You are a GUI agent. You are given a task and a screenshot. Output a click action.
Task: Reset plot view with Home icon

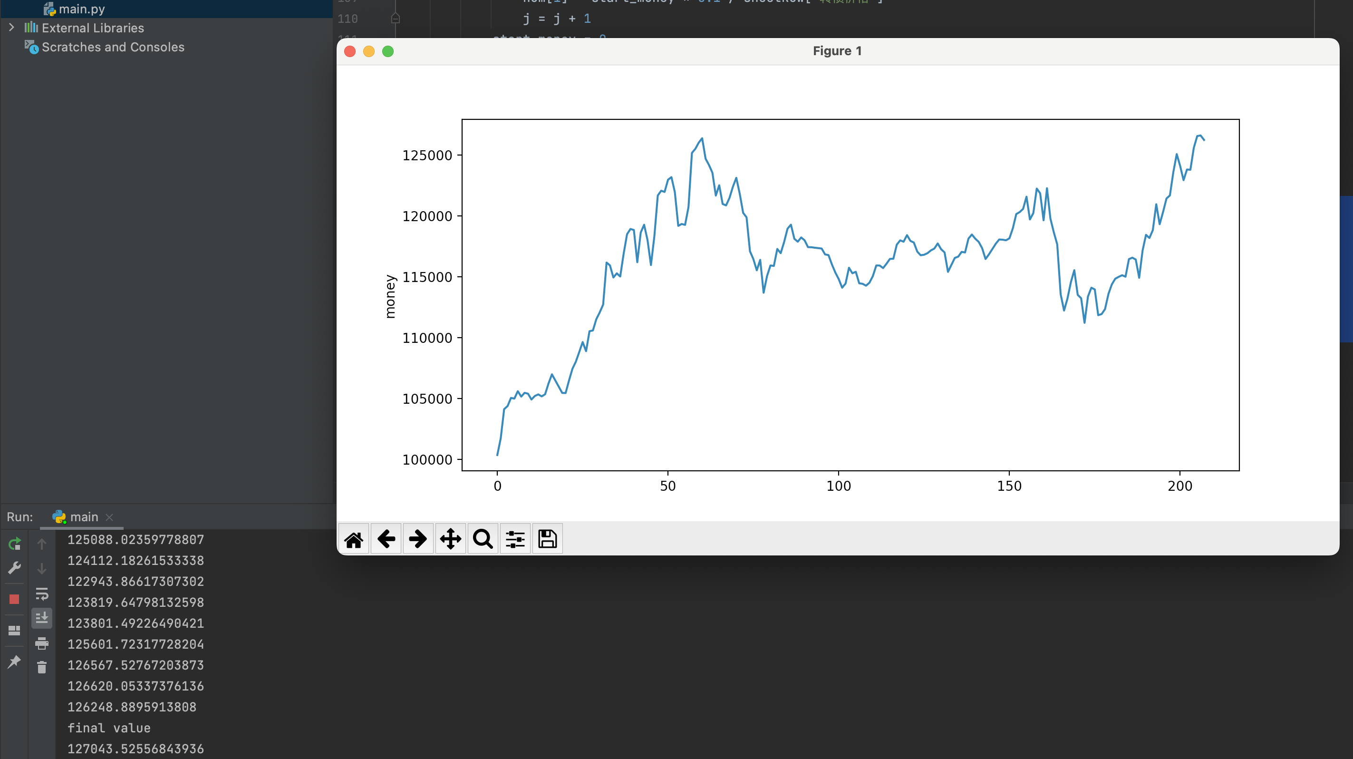click(354, 539)
